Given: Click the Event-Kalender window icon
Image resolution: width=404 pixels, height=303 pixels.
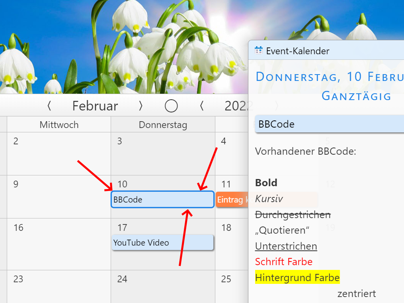Looking at the screenshot, I should pos(259,51).
